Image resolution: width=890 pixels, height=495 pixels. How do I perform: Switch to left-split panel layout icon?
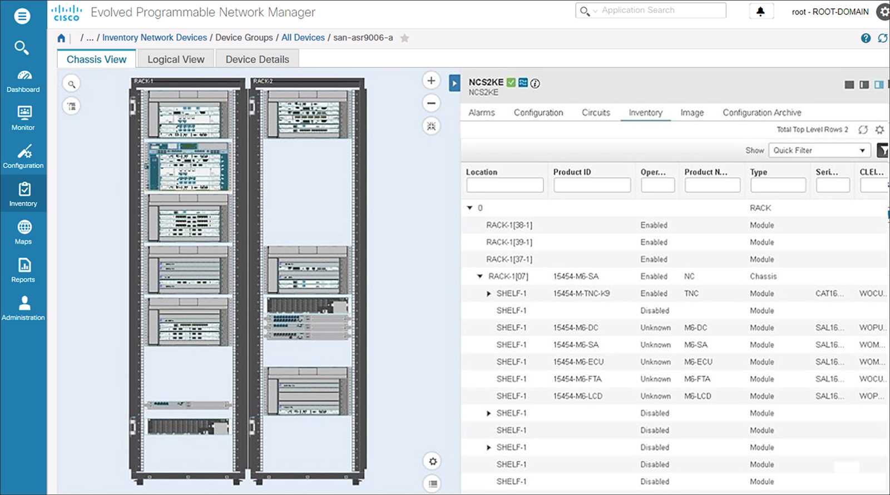pos(864,85)
